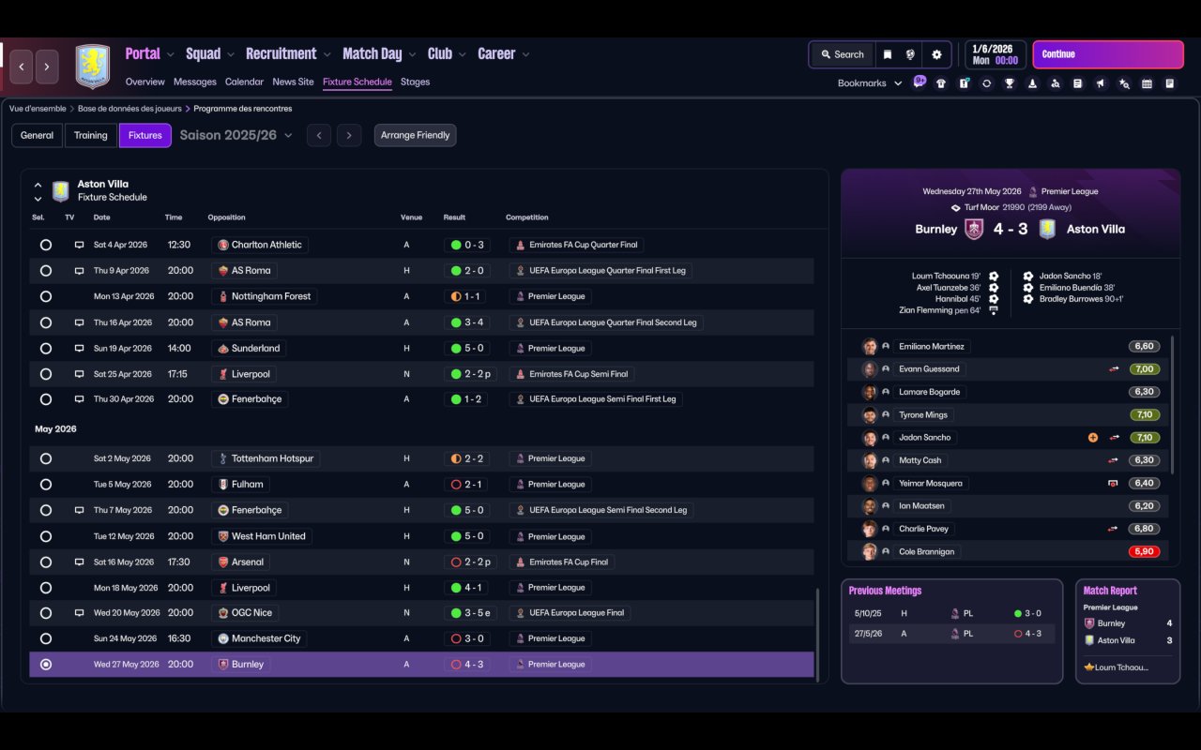
Task: Go back with the left navigation arrow
Action: point(22,67)
